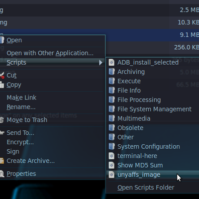
Task: Click the Archiving folder icon
Action: coord(111,72)
